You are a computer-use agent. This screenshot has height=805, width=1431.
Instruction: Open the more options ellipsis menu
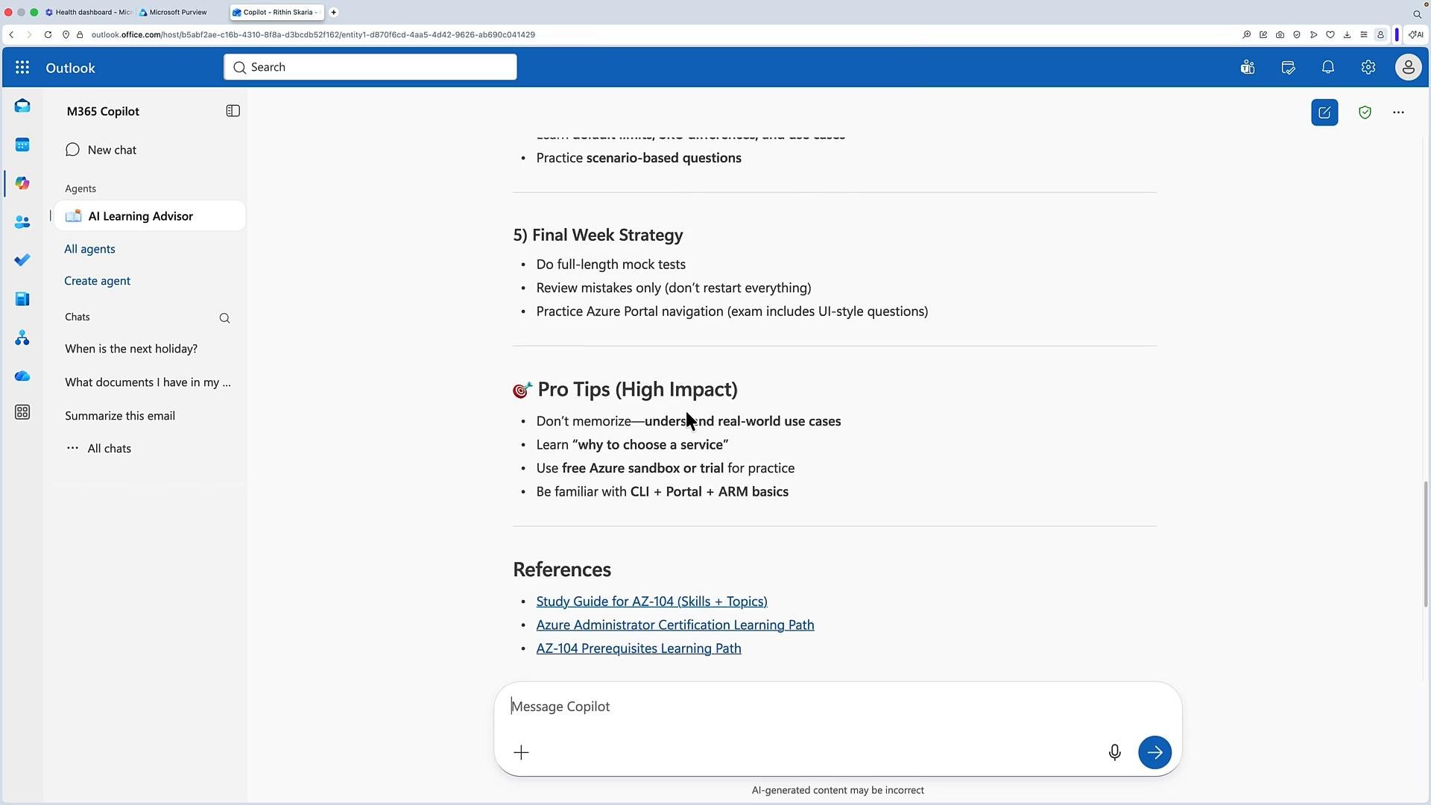pos(1398,113)
